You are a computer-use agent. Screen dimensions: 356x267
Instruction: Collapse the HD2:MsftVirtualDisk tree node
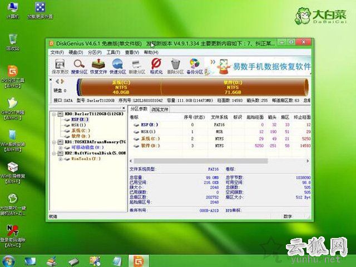click(54, 153)
